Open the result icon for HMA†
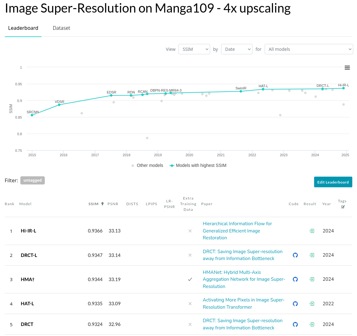The width and height of the screenshot is (357, 336). coord(312,279)
